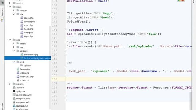Click the .gitignore git icon
The height and width of the screenshot is (110, 196).
[x=14, y=91]
